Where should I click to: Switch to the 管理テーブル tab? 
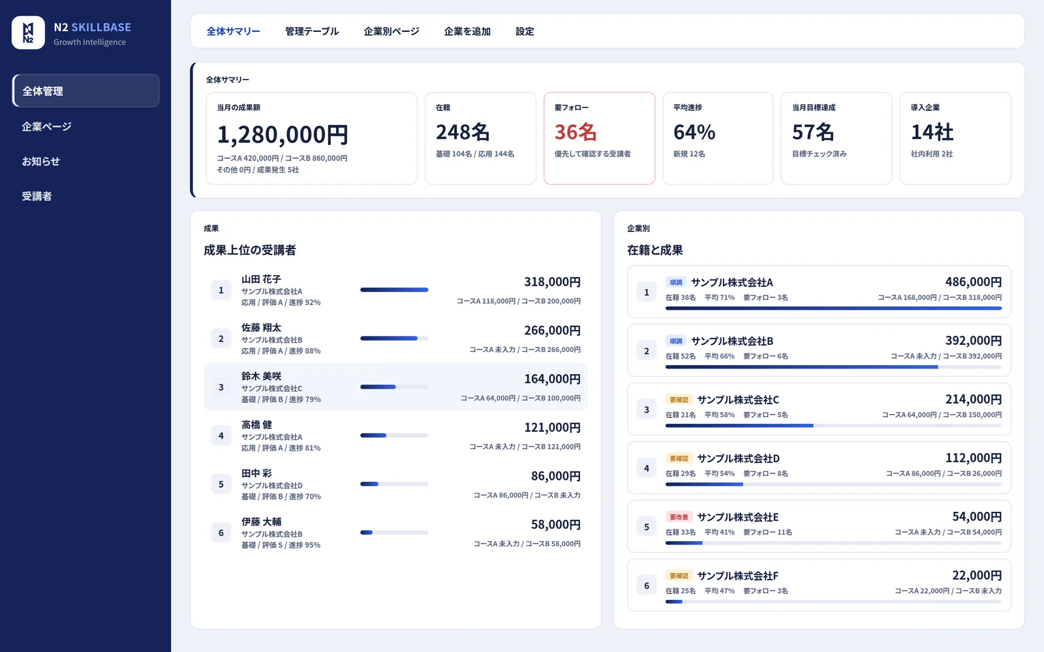pyautogui.click(x=312, y=31)
